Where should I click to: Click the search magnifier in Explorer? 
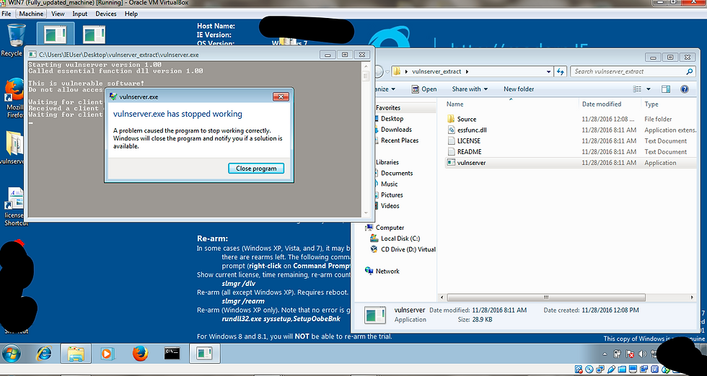(689, 71)
